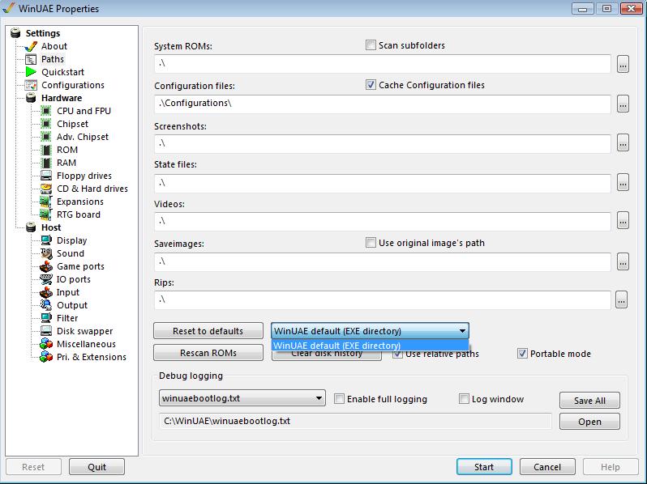Browse for Rips folder

pyautogui.click(x=621, y=299)
